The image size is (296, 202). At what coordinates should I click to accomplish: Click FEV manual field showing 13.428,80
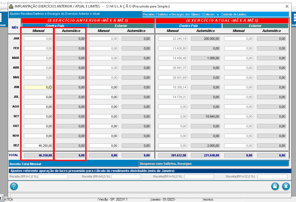[173, 48]
